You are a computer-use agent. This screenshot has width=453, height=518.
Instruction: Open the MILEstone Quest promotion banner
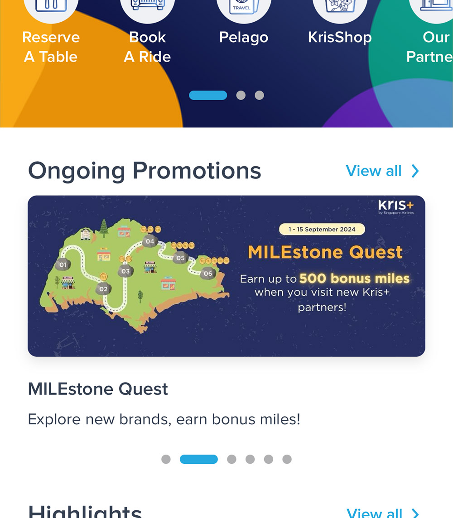226,276
